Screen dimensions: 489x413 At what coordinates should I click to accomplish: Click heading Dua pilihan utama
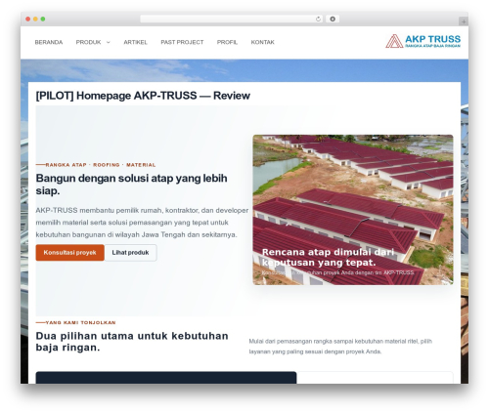click(132, 342)
